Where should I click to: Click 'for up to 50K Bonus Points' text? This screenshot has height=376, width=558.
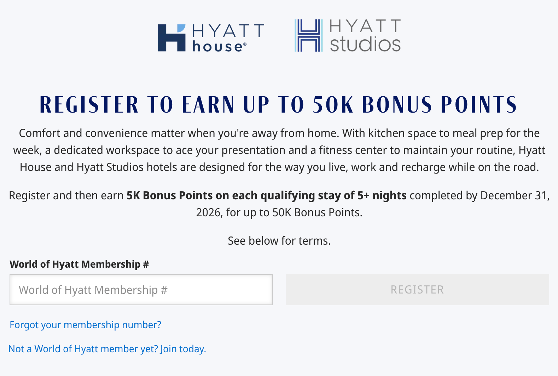pos(294,212)
